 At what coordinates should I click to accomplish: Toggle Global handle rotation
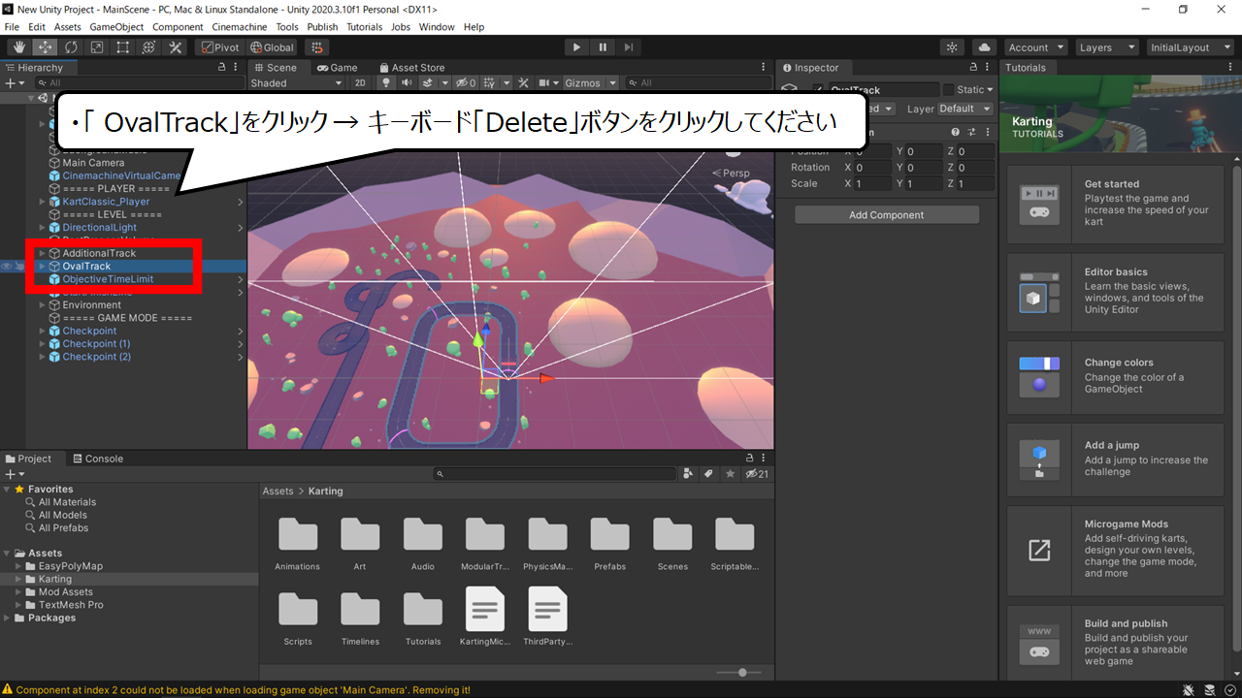pyautogui.click(x=272, y=48)
